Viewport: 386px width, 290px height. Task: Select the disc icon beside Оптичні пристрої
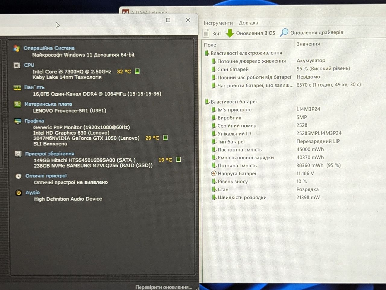(18, 176)
